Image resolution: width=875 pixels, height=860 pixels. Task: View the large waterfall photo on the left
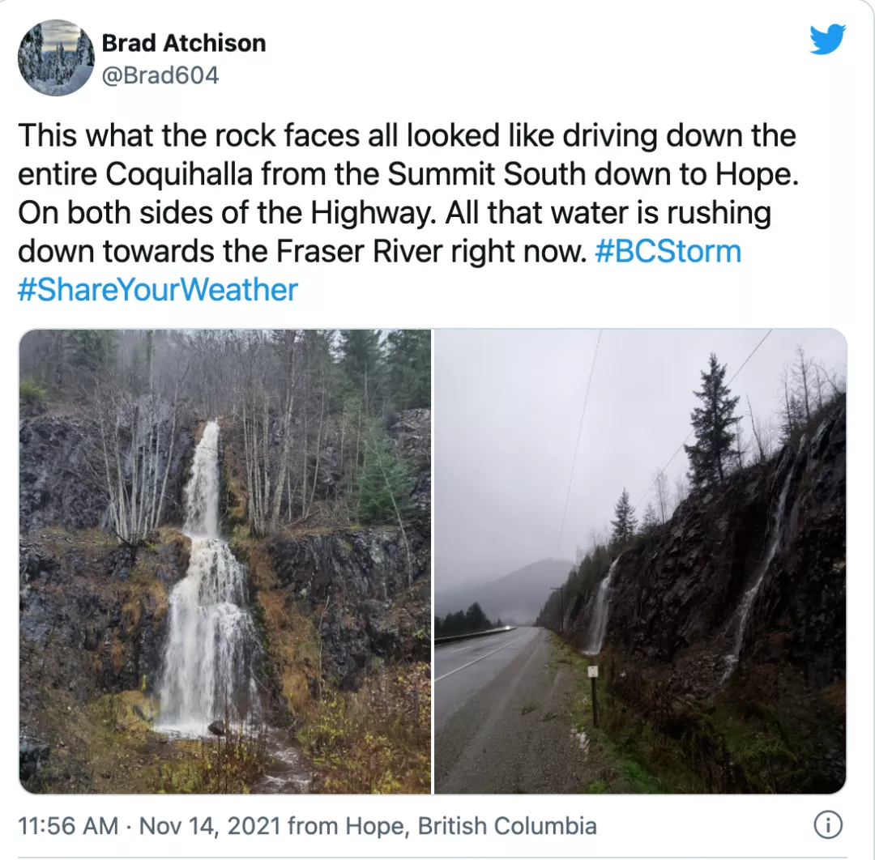[225, 561]
